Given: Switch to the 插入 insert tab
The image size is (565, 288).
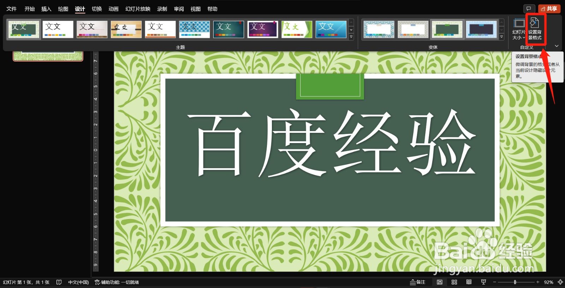Looking at the screenshot, I should point(46,9).
